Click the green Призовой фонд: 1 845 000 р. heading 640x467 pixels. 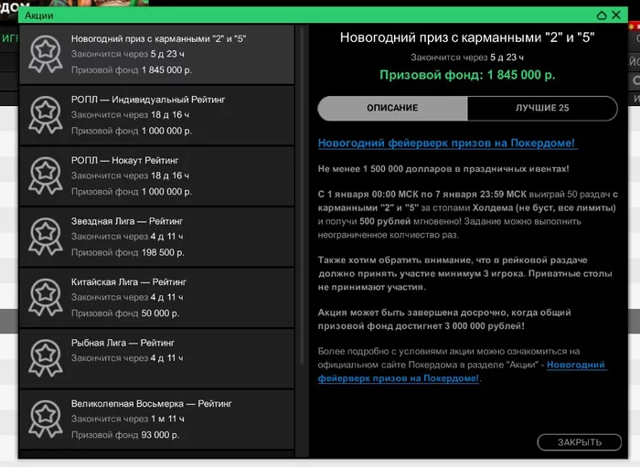pos(467,75)
